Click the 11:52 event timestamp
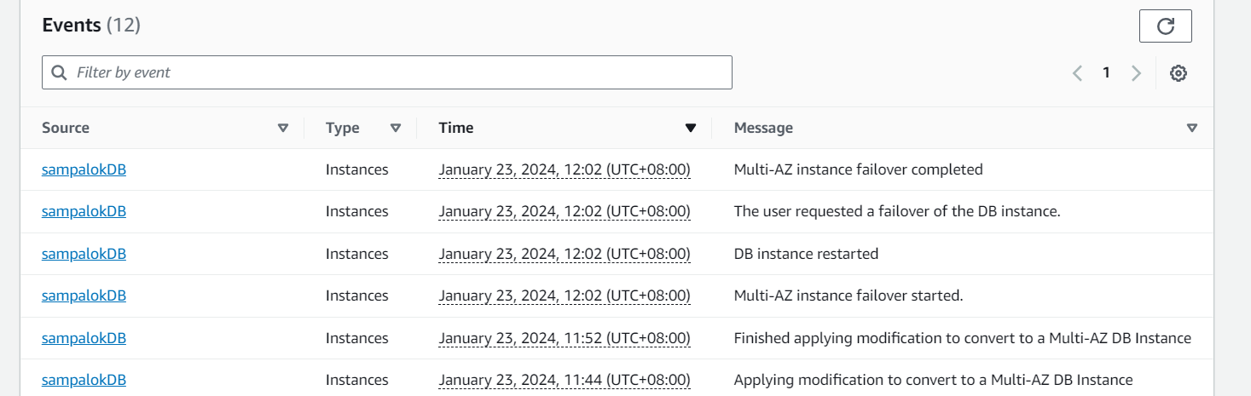The image size is (1251, 396). tap(564, 338)
